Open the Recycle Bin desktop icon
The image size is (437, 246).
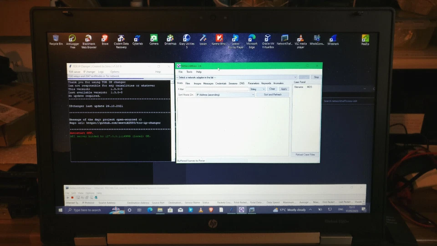tap(56, 40)
